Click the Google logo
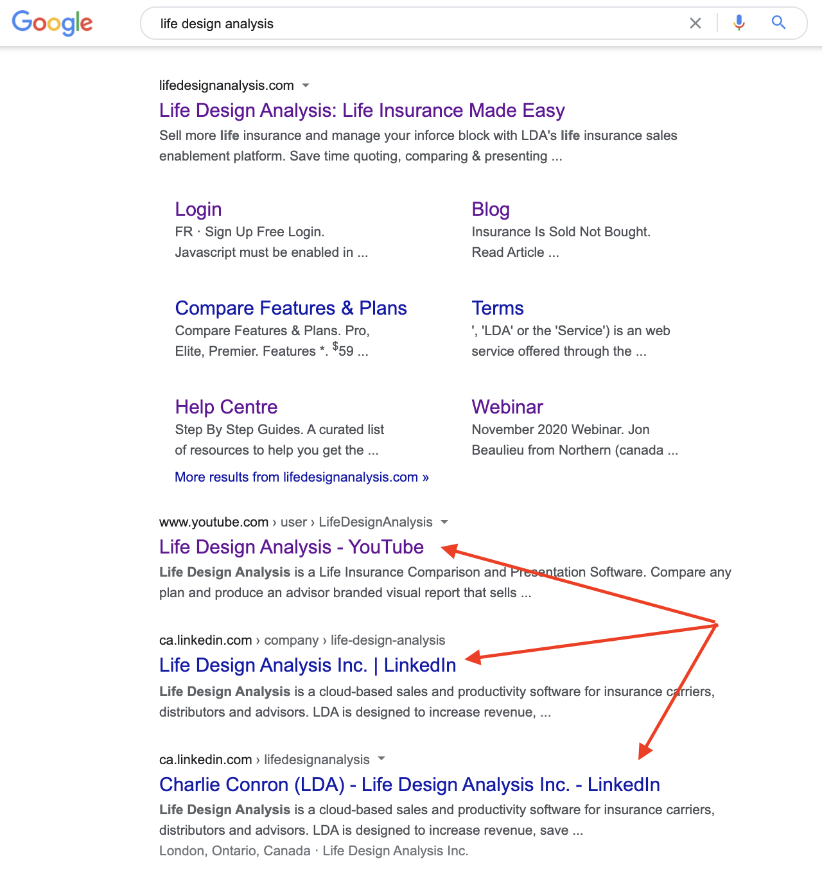Screen dimensions: 822x872 tap(53, 23)
